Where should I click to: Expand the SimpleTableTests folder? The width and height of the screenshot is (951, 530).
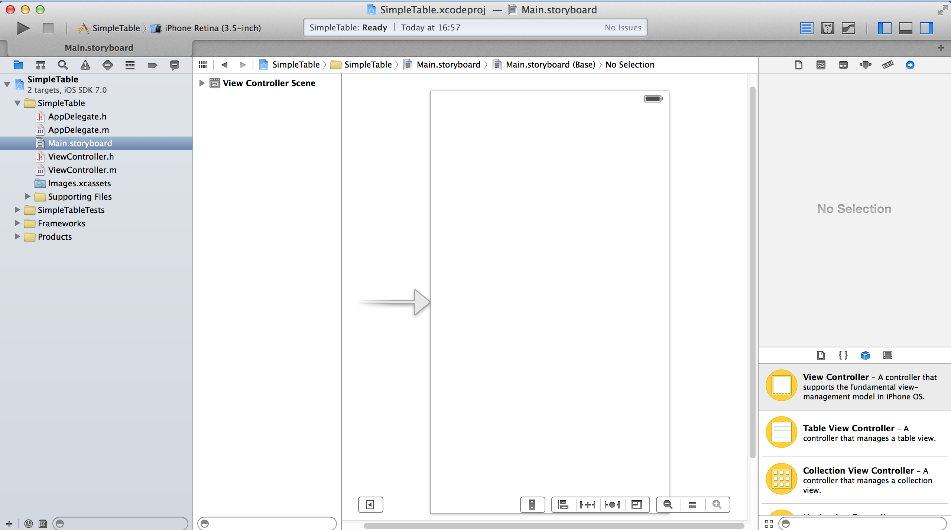(x=17, y=210)
